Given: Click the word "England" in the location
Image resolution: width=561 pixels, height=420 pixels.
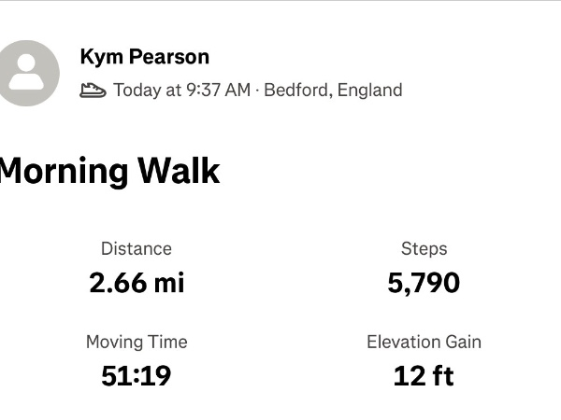Looking at the screenshot, I should pos(370,91).
